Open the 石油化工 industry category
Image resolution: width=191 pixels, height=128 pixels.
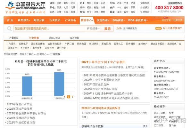coord(118,44)
